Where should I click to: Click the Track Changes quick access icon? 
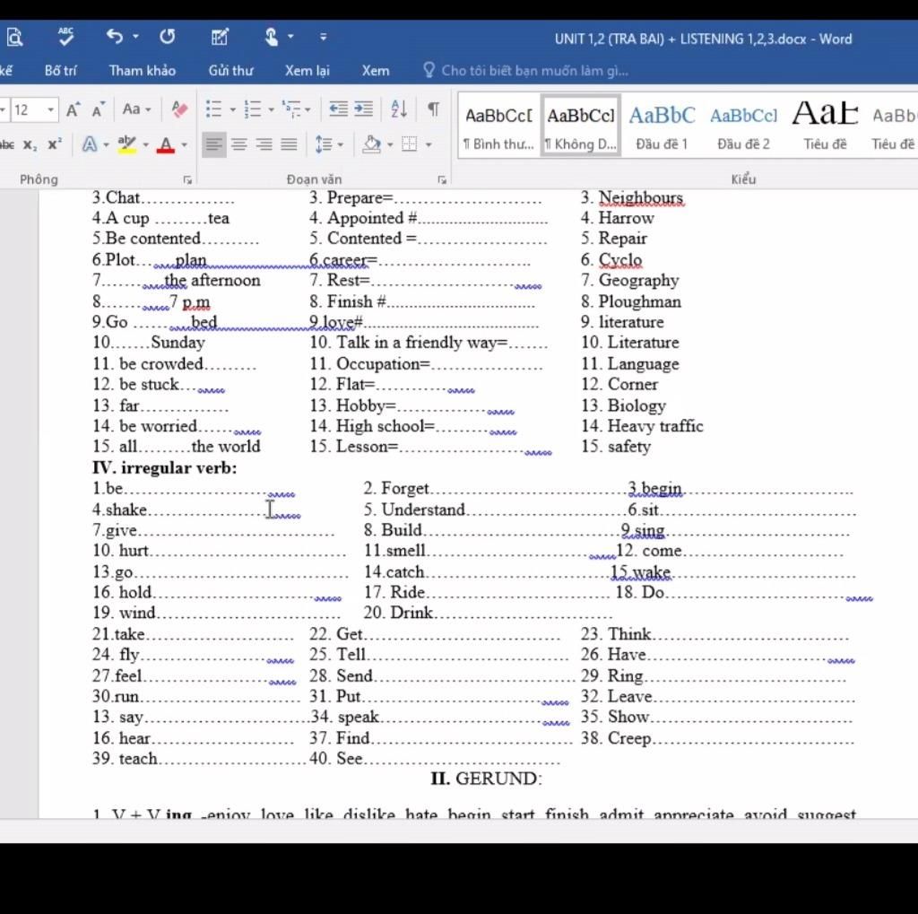(x=220, y=37)
